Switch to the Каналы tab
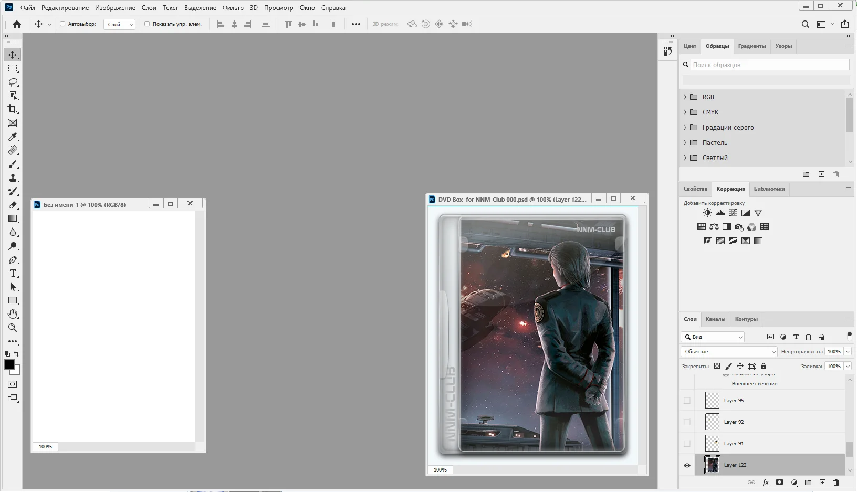 [715, 319]
